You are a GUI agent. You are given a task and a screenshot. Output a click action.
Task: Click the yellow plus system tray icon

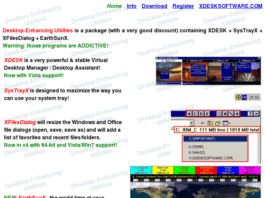click(x=238, y=97)
